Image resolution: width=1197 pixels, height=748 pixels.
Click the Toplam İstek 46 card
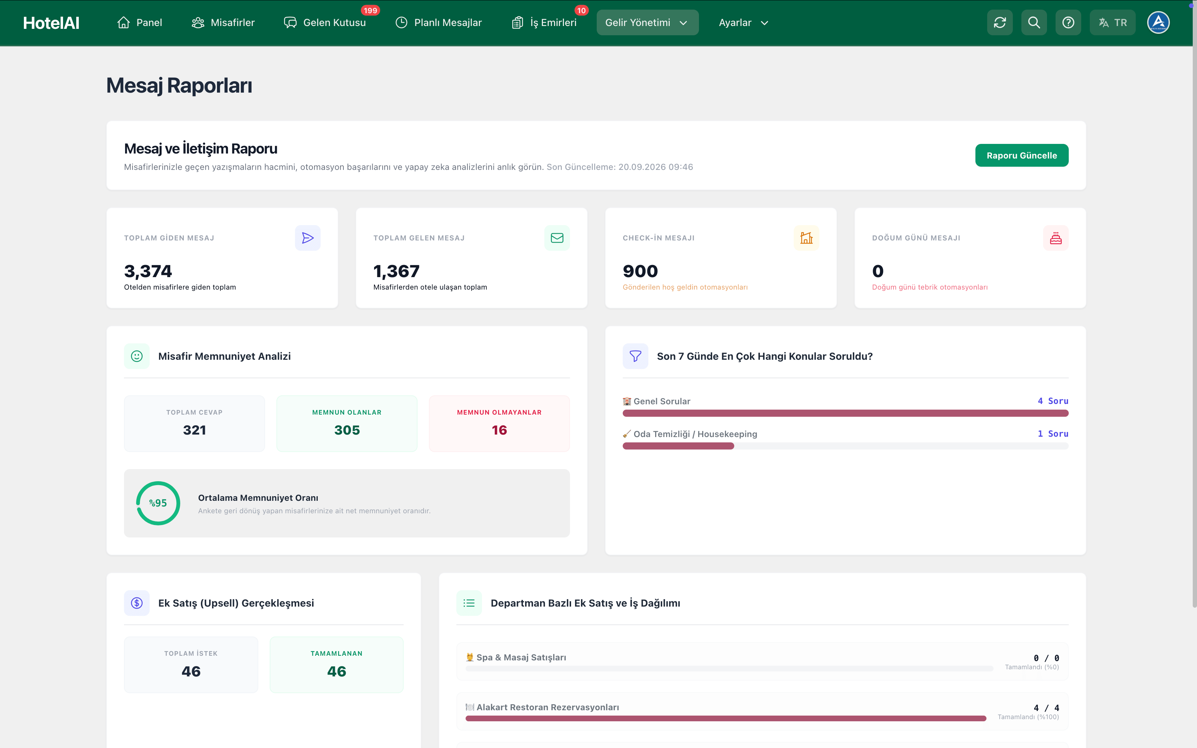(191, 664)
